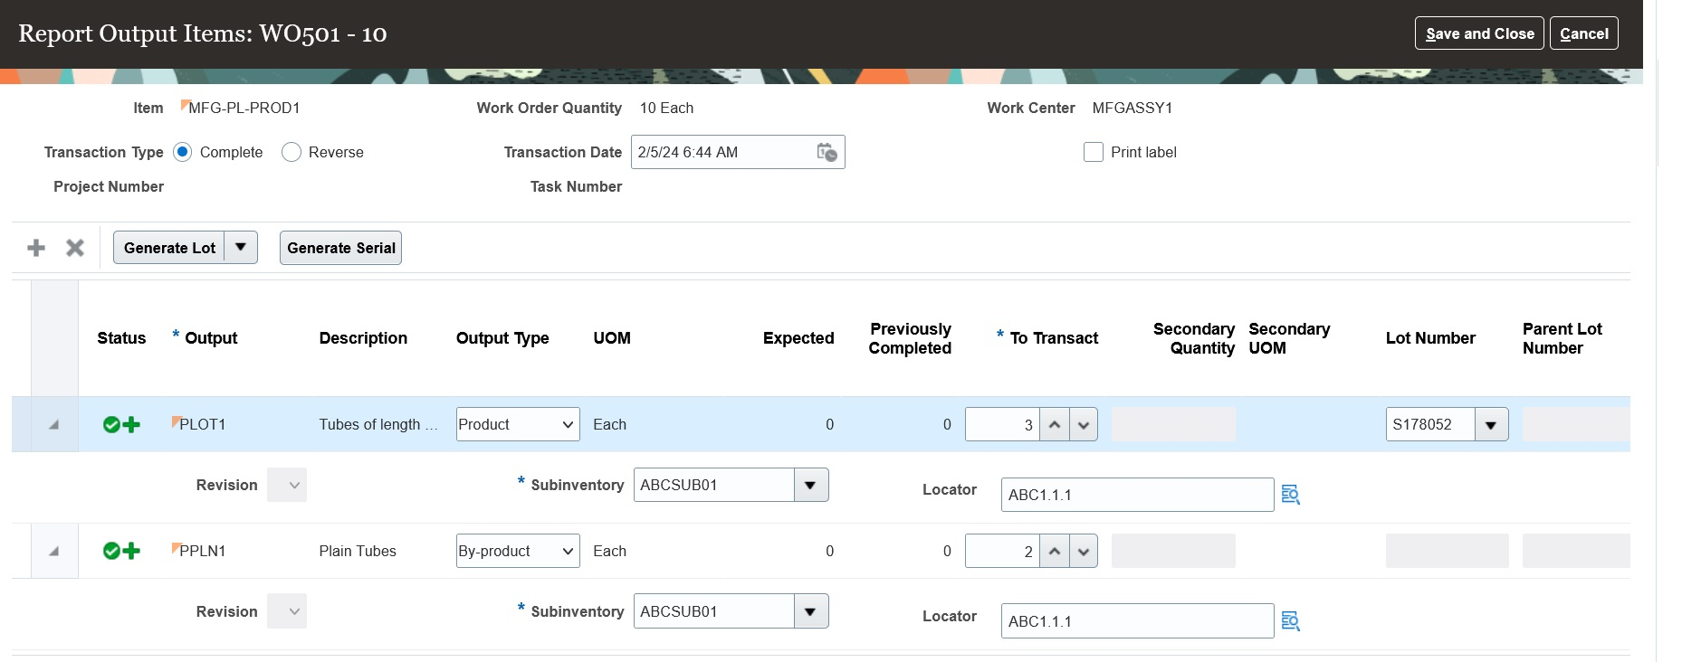Image resolution: width=1682 pixels, height=662 pixels.
Task: Increase To Transact quantity for PPLN1
Action: click(x=1055, y=551)
